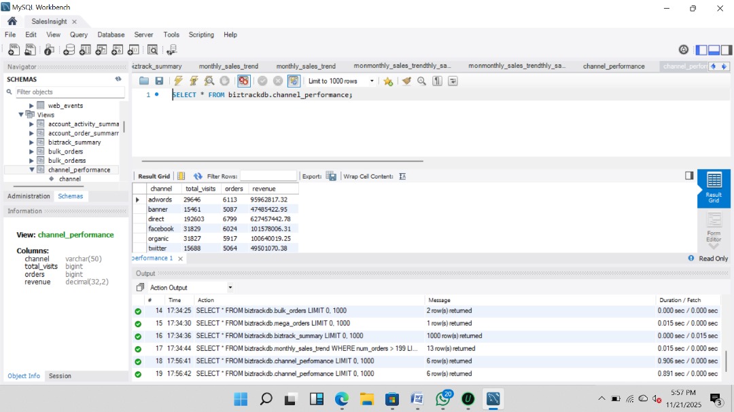Create a new function icon
The height and width of the screenshot is (412, 734).
(x=133, y=50)
